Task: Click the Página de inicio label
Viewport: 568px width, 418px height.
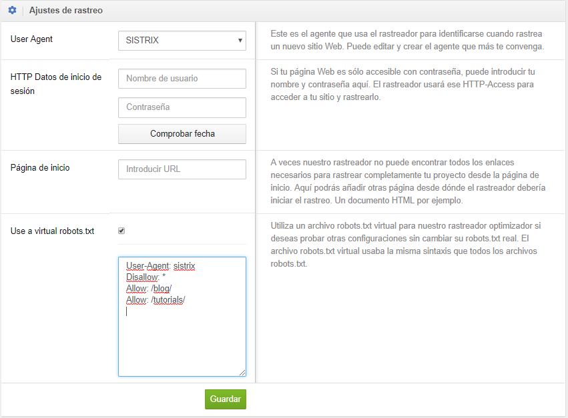Action: click(x=40, y=167)
